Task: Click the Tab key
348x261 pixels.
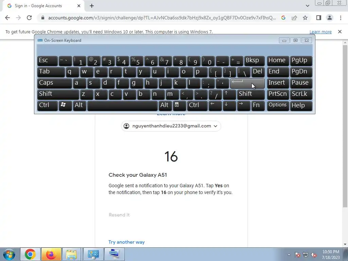Action: click(51, 72)
